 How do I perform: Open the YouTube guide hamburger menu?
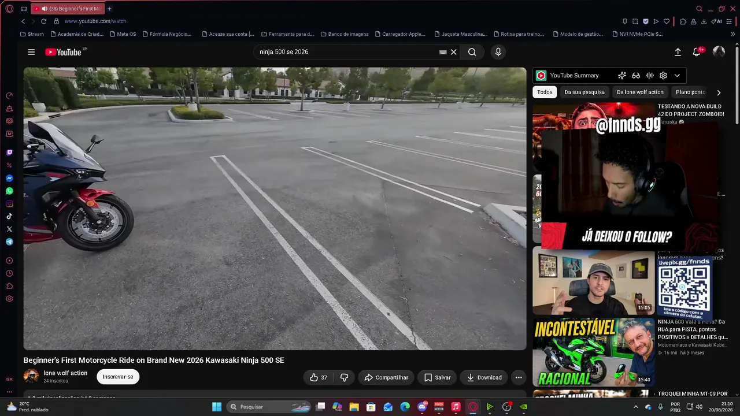pos(31,52)
